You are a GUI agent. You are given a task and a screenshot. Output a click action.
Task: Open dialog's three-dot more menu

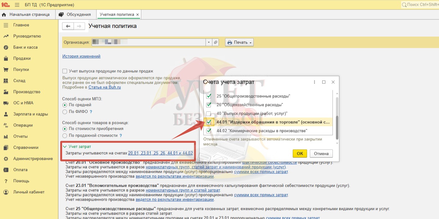click(x=315, y=82)
